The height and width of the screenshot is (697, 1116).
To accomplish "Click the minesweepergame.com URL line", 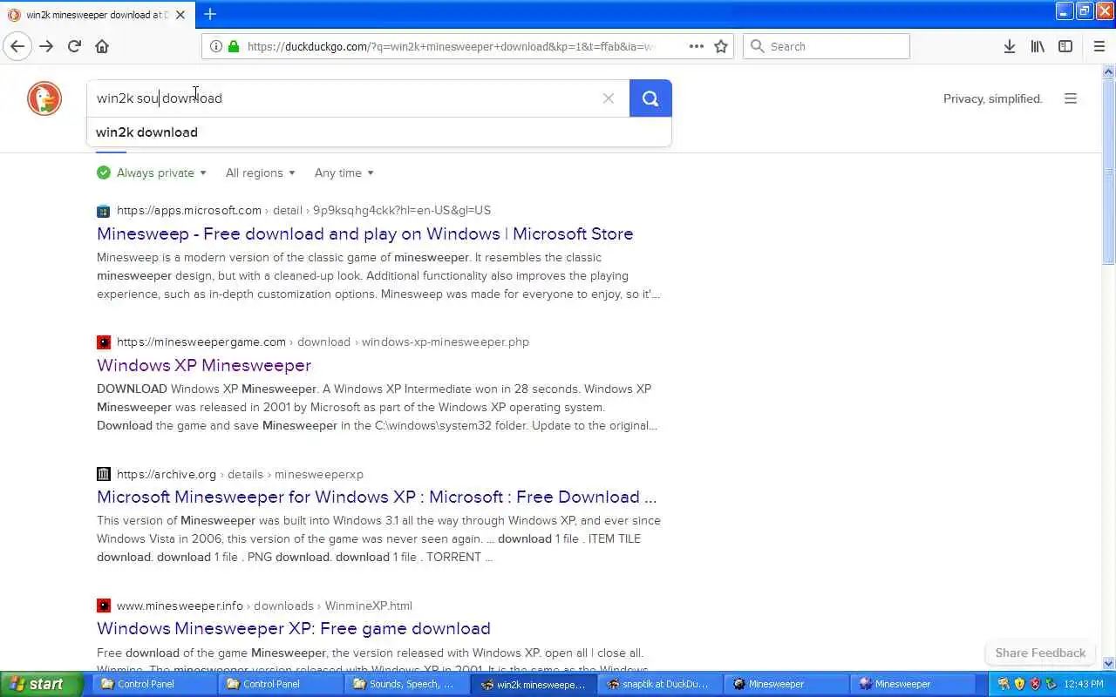I will click(x=323, y=342).
